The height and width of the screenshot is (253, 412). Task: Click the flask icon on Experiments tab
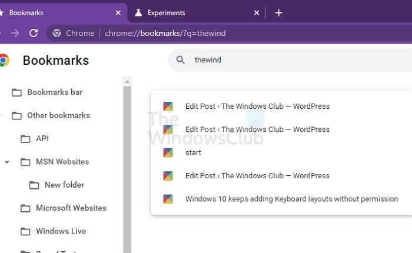click(138, 12)
